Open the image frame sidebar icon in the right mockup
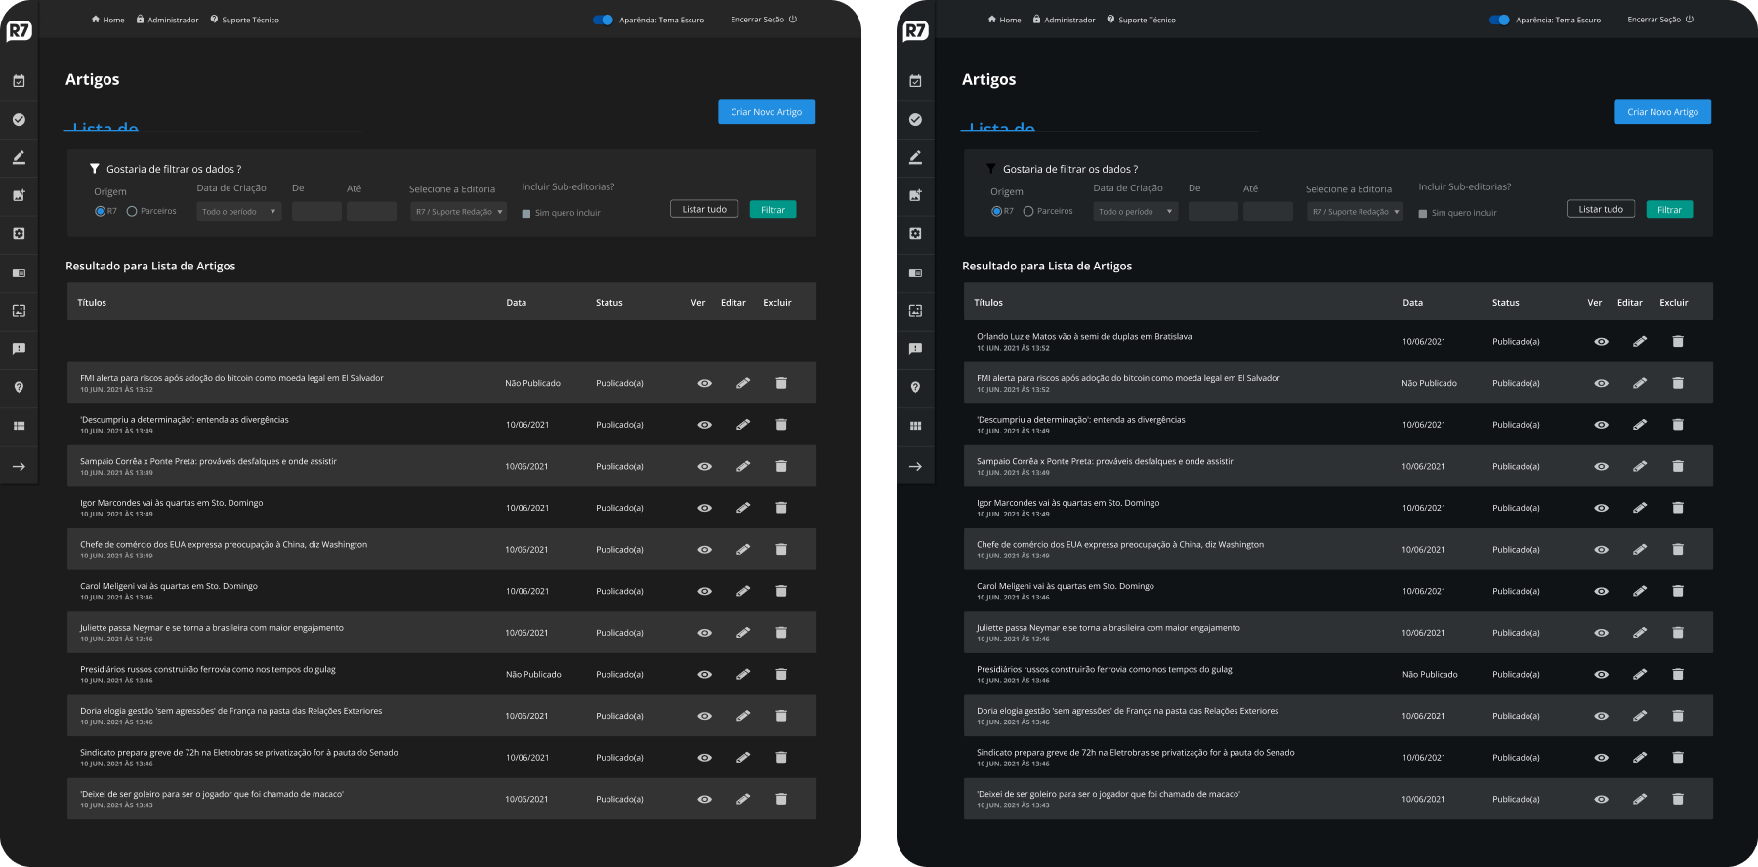The height and width of the screenshot is (867, 1758). pyautogui.click(x=915, y=310)
